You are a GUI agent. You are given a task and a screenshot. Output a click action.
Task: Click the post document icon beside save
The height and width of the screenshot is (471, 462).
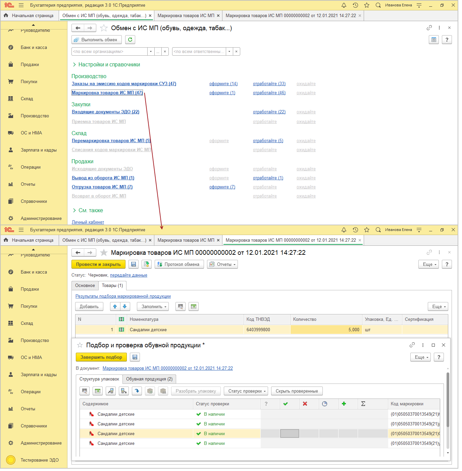pos(147,264)
